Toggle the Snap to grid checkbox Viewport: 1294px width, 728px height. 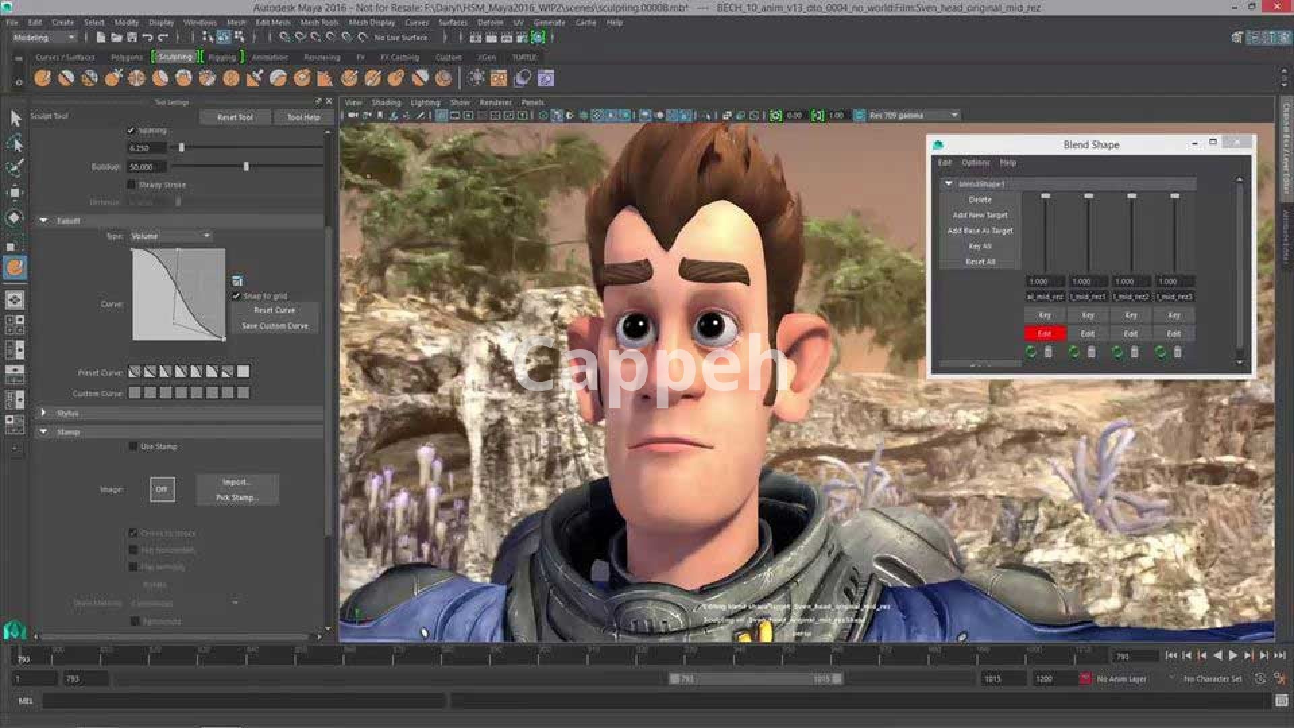pos(237,296)
